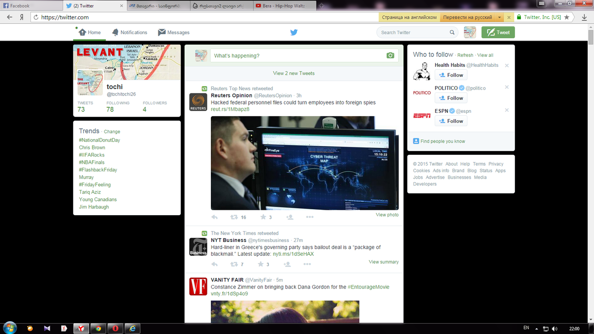Dismiss ESPN follow suggestion
Image resolution: width=594 pixels, height=334 pixels.
tap(506, 110)
